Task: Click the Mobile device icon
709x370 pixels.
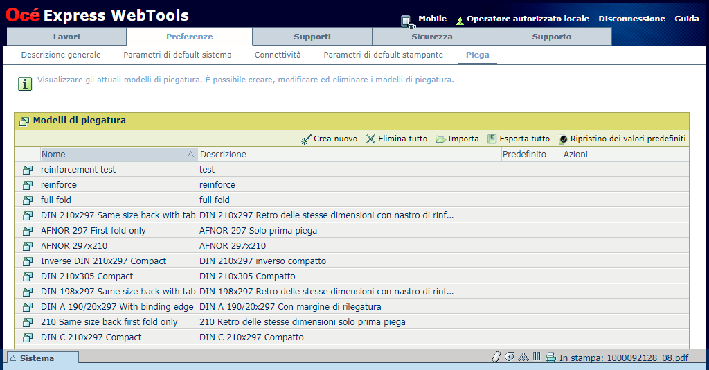Action: pyautogui.click(x=407, y=21)
